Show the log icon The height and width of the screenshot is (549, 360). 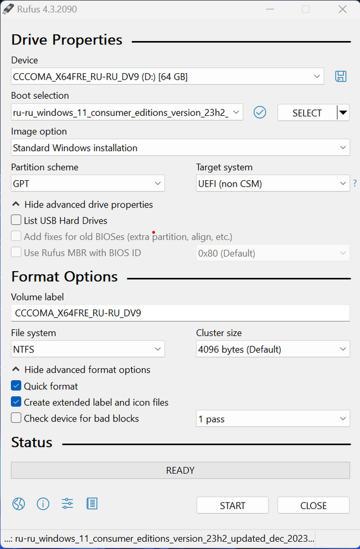pyautogui.click(x=92, y=504)
